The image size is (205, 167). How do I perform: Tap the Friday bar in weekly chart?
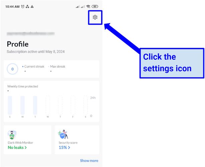pos(73,105)
